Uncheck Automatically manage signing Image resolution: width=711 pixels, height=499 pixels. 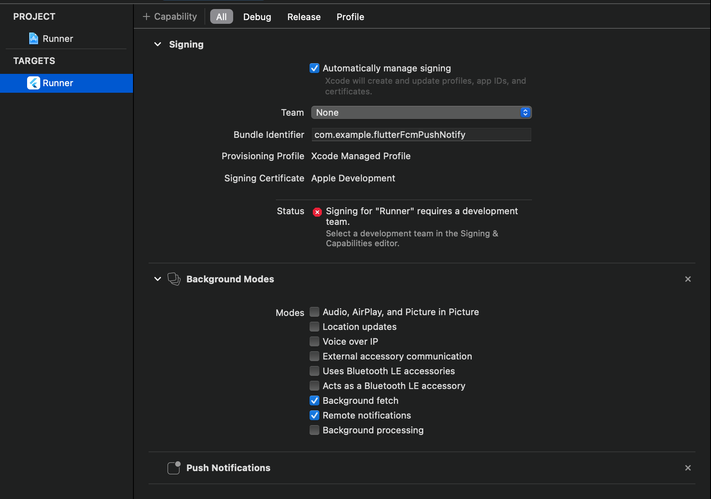(x=314, y=68)
